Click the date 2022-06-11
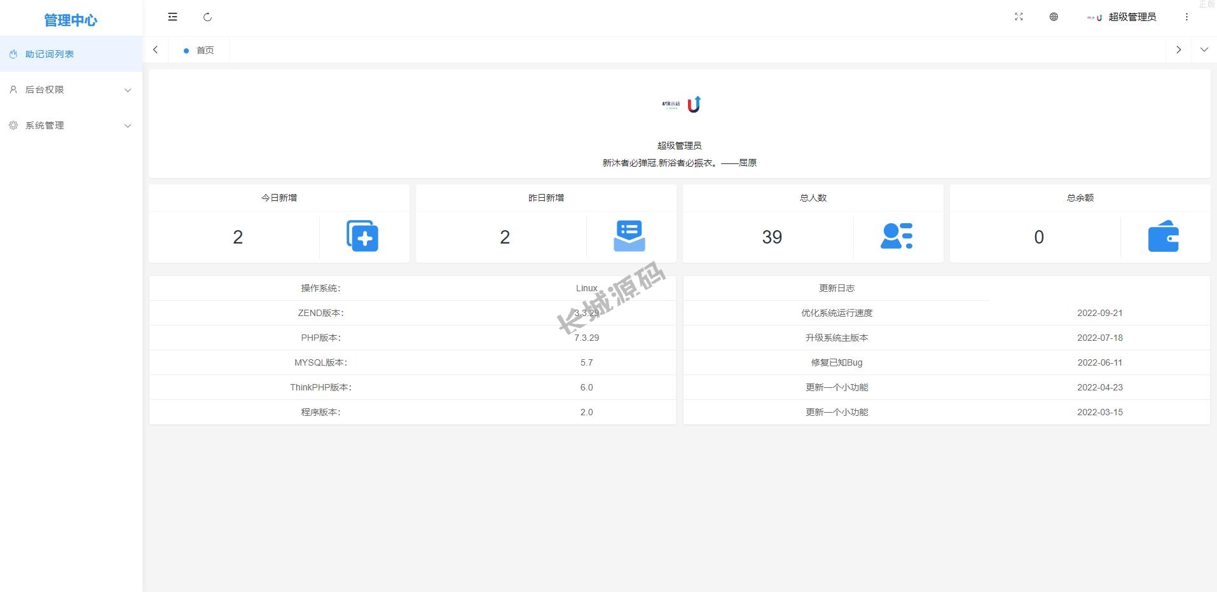Image resolution: width=1217 pixels, height=592 pixels. (x=1100, y=362)
